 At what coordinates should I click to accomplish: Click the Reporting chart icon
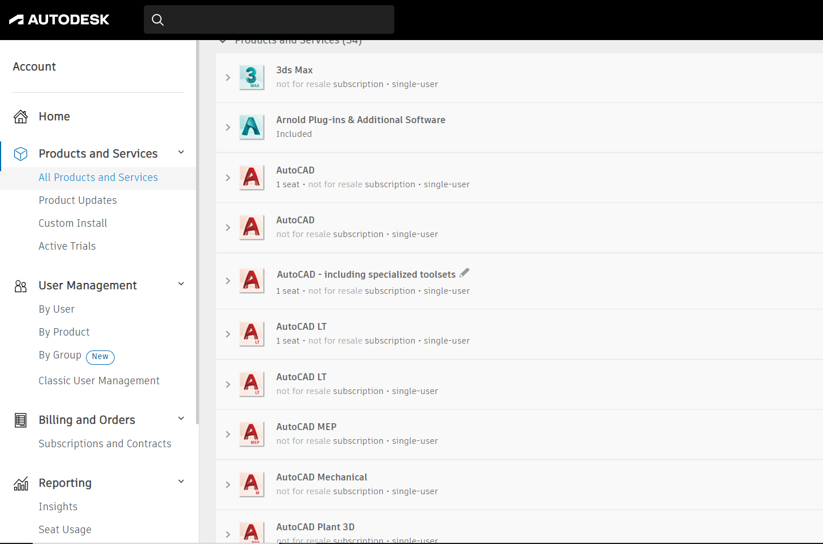click(x=21, y=484)
